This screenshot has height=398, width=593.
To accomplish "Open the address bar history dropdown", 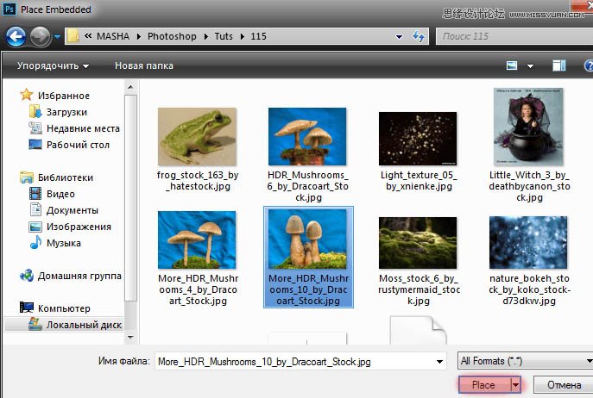I will (x=399, y=37).
